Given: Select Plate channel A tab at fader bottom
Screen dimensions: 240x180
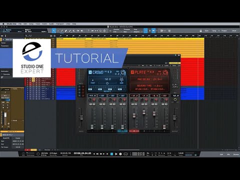Looking at the screenshot, I should click(x=134, y=131).
